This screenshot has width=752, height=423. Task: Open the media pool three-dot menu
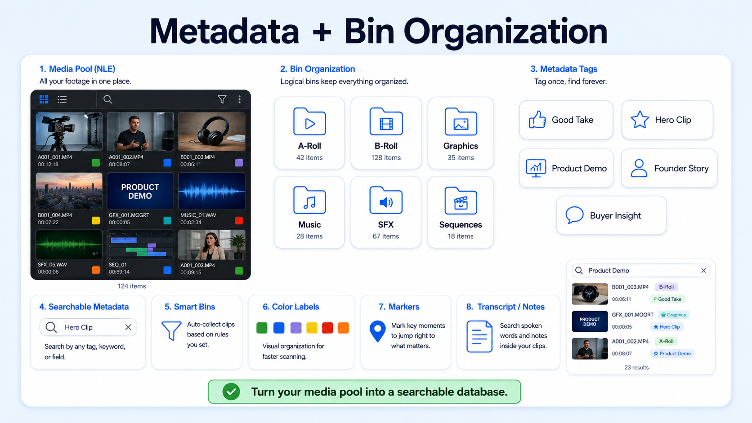pyautogui.click(x=239, y=99)
